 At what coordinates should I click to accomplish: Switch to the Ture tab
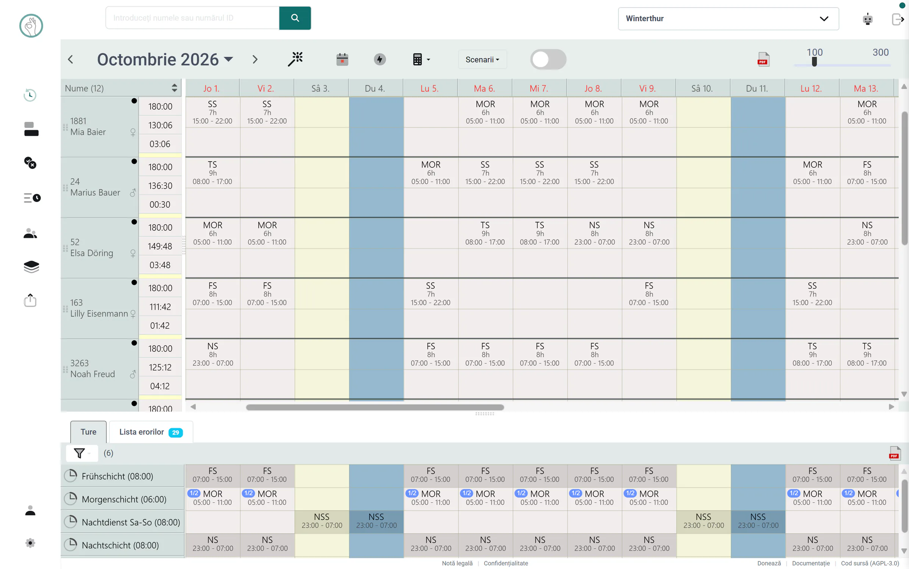tap(88, 432)
